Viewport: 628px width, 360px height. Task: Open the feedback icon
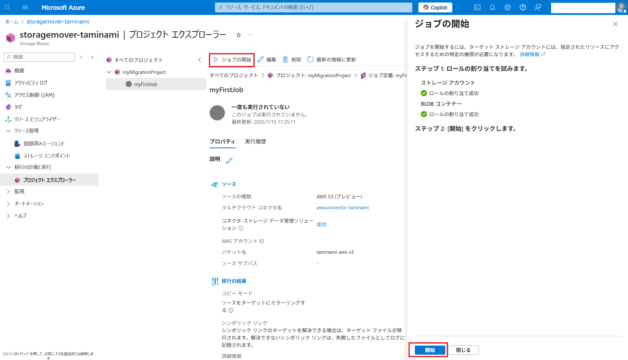coord(538,8)
